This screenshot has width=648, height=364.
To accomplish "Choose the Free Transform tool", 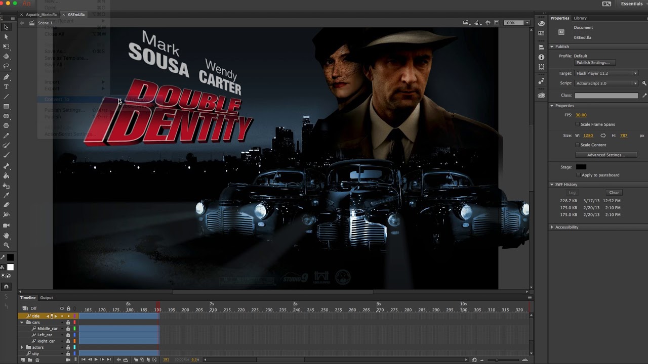I will point(6,47).
